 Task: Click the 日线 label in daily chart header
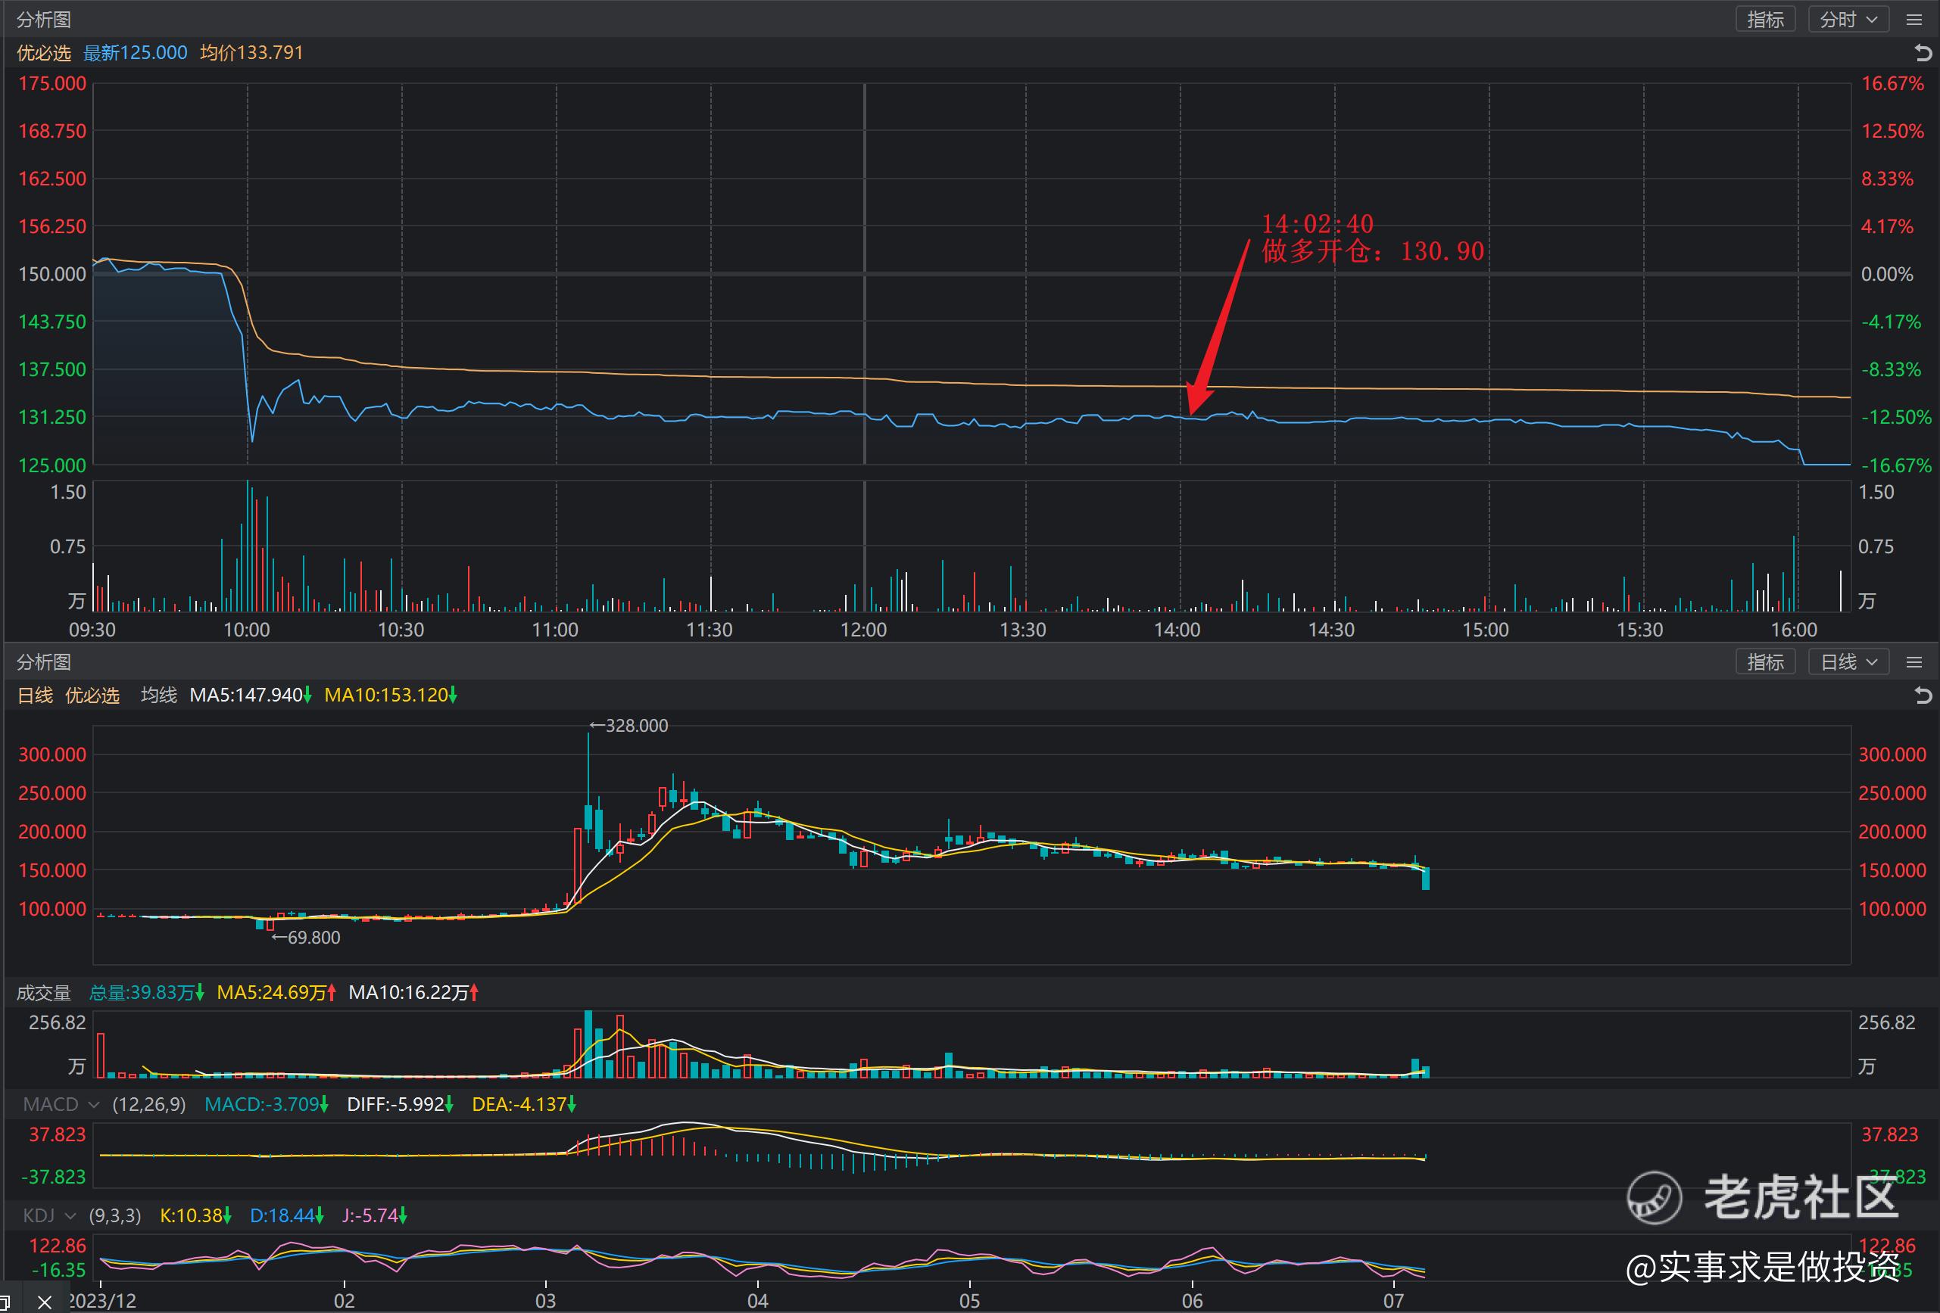(35, 695)
